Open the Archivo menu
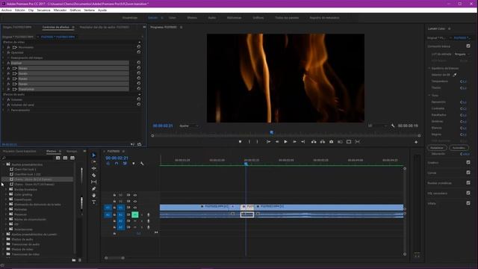 pyautogui.click(x=7, y=10)
